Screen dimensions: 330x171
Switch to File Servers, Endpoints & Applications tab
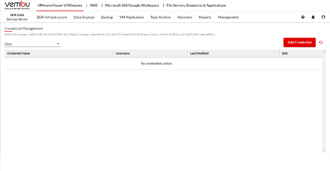tap(196, 5)
